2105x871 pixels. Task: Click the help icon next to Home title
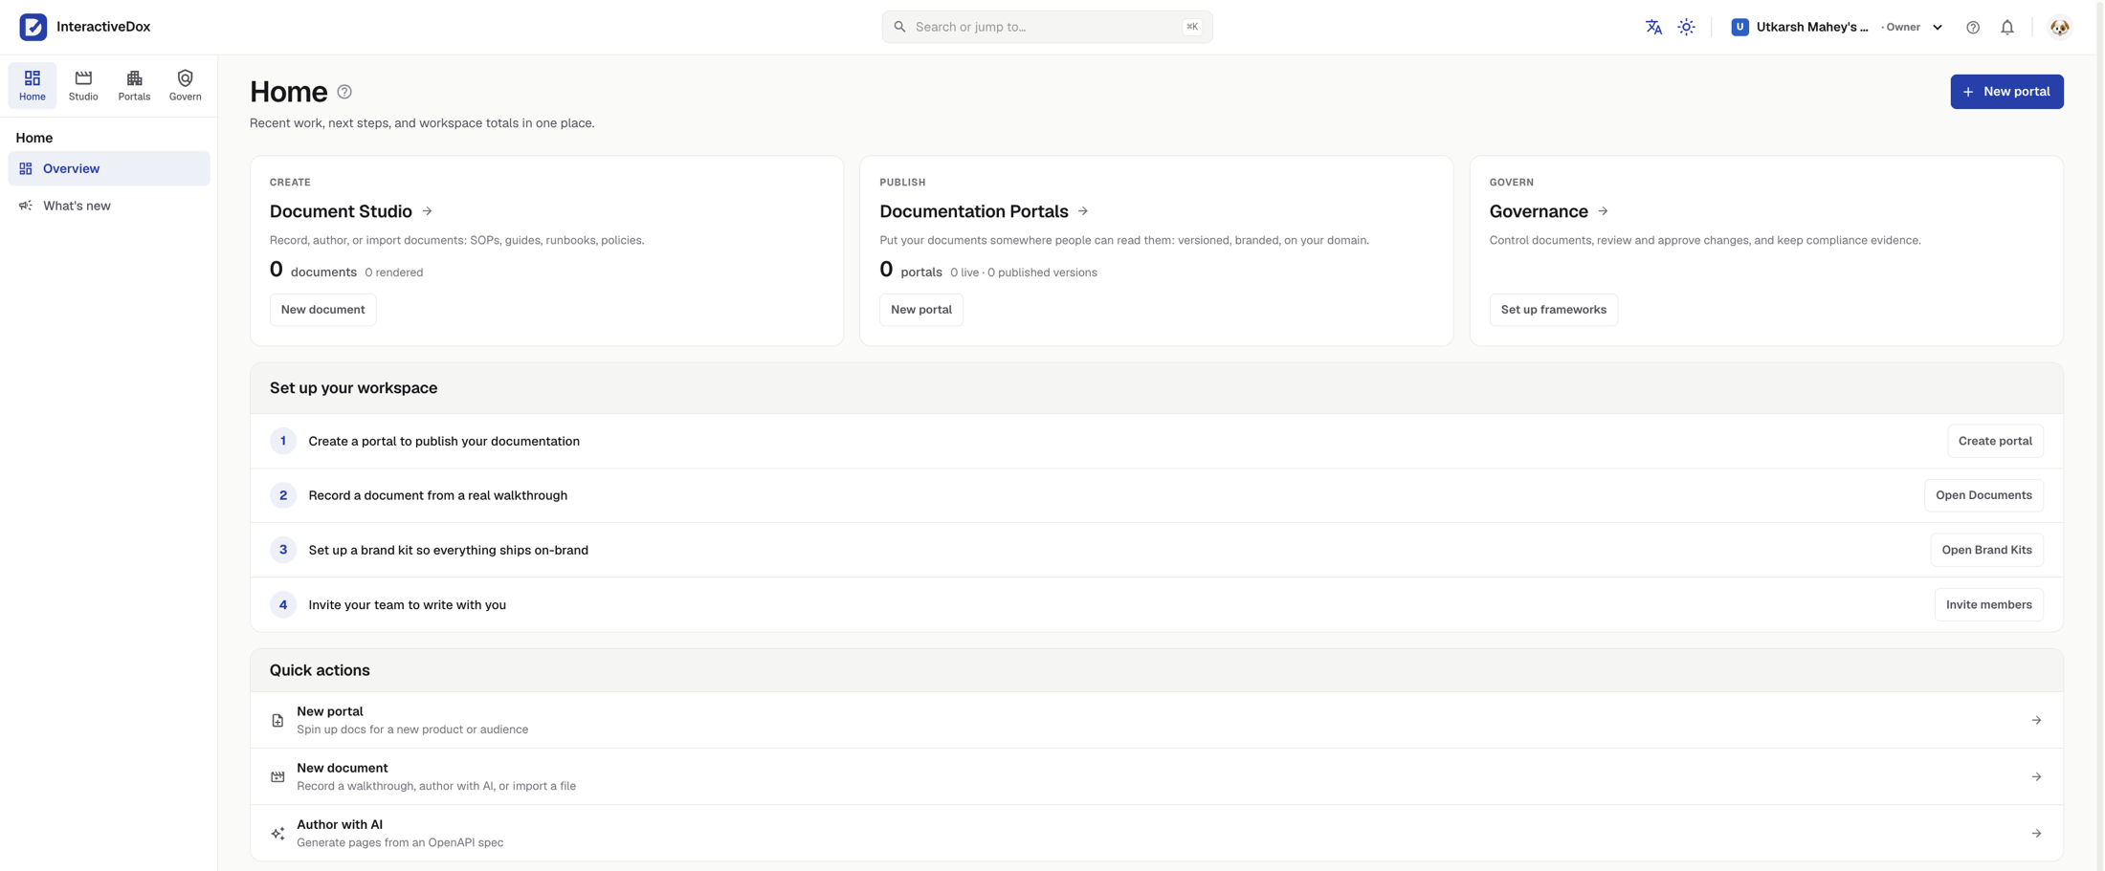tap(344, 92)
